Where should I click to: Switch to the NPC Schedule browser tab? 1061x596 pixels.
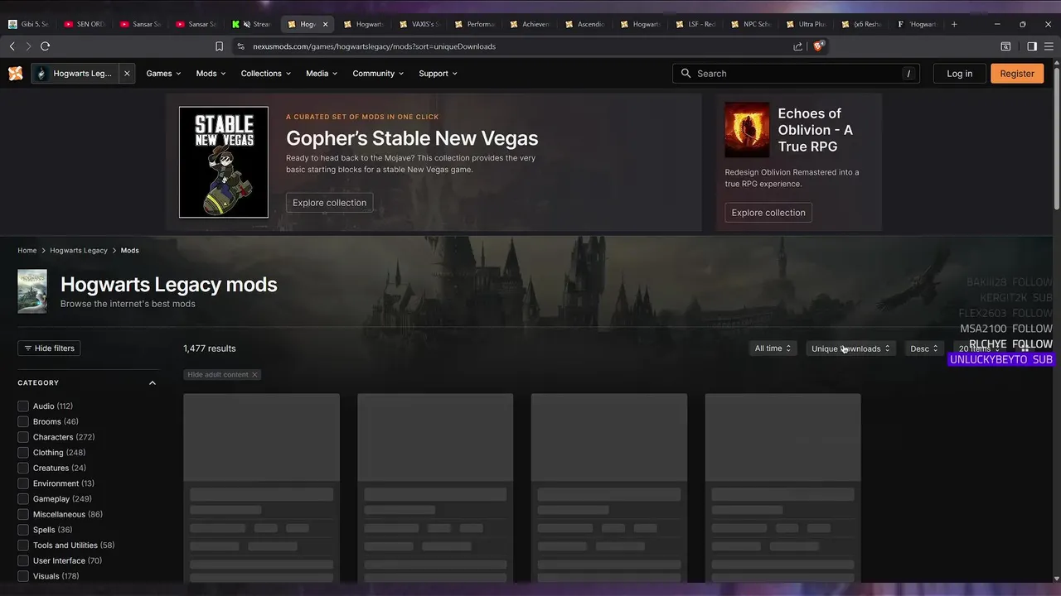click(753, 24)
